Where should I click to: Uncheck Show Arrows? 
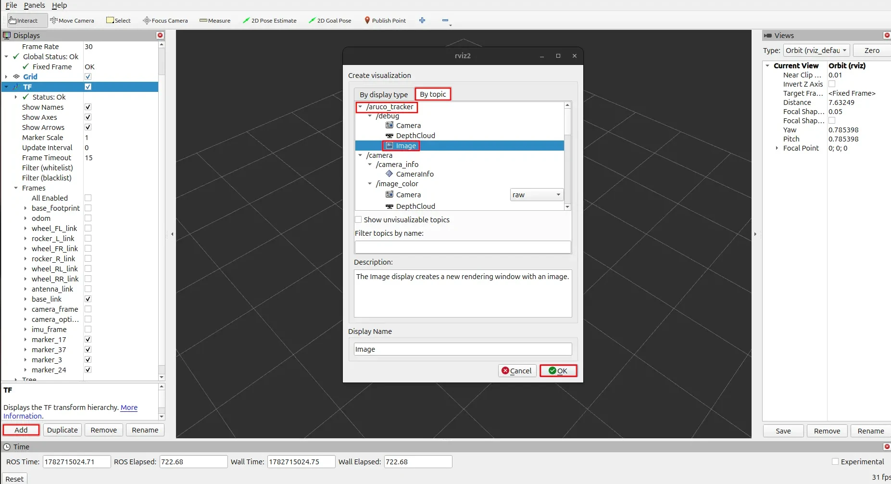point(88,127)
